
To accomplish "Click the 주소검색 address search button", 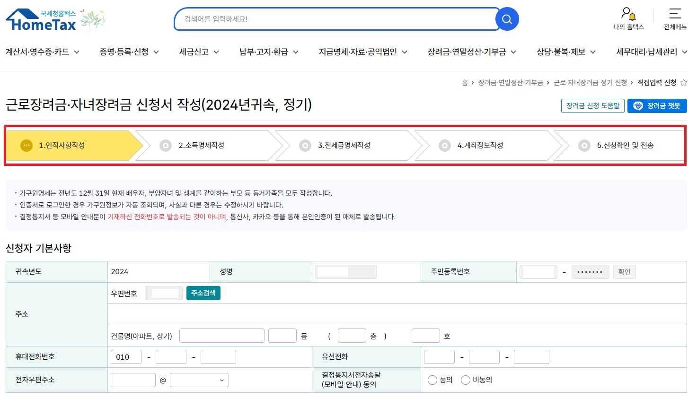I will (x=203, y=293).
